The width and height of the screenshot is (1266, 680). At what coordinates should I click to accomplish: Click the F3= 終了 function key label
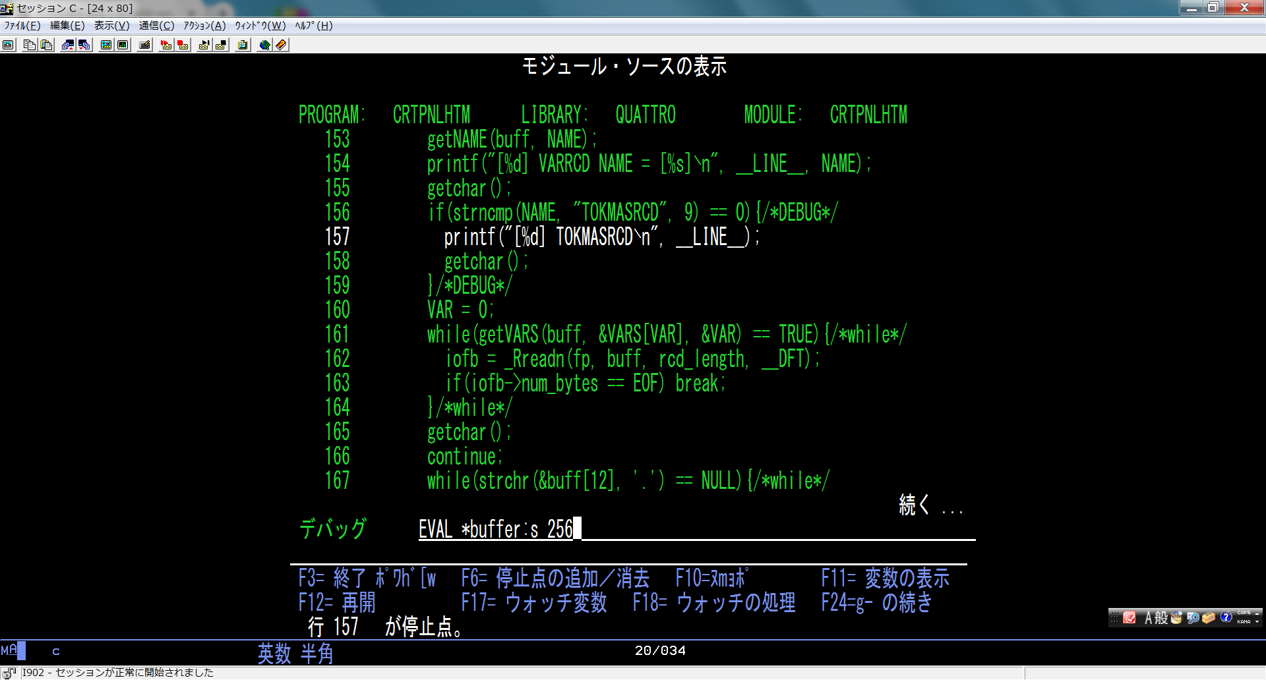click(x=332, y=579)
